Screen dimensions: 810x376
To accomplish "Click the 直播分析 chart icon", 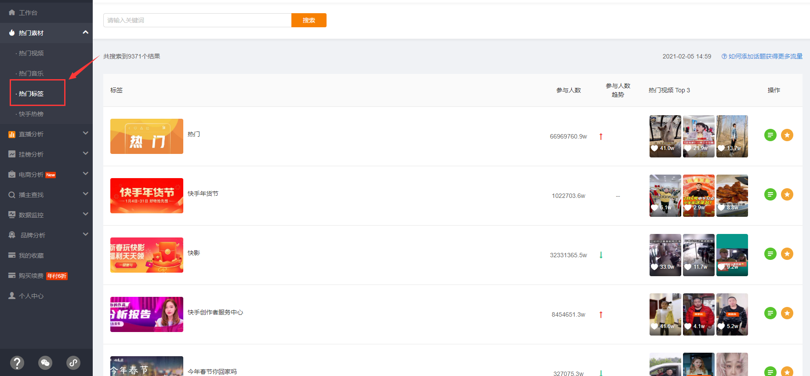I will pyautogui.click(x=12, y=134).
